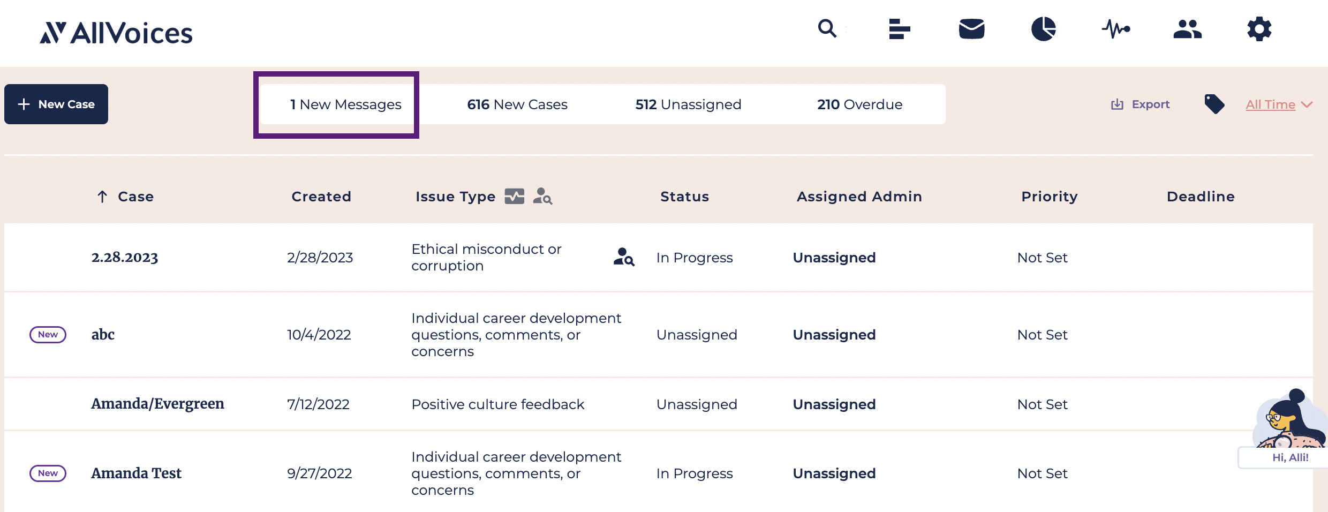This screenshot has height=512, width=1328.
Task: Open the case list bars icon
Action: coord(899,29)
